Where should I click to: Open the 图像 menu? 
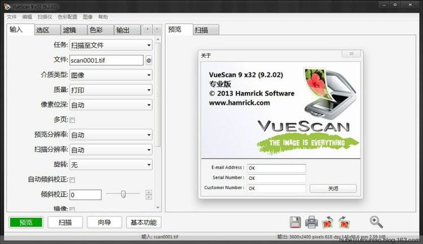click(x=87, y=17)
